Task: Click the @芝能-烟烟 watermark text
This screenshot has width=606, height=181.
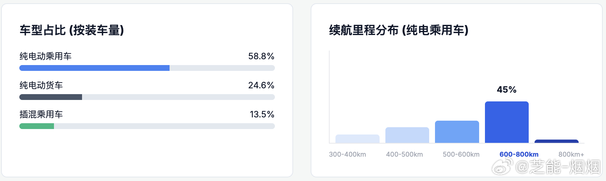Action: point(558,167)
